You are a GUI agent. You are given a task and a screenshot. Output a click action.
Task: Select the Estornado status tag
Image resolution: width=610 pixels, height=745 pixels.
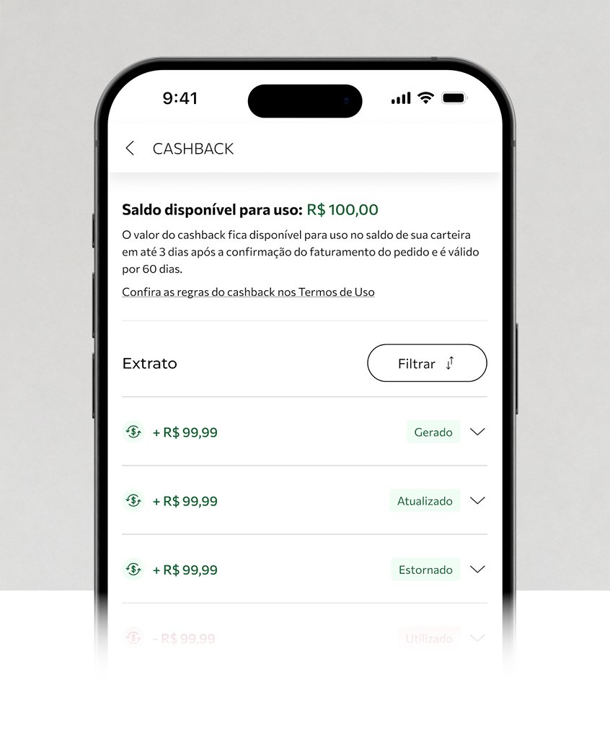[x=426, y=569]
